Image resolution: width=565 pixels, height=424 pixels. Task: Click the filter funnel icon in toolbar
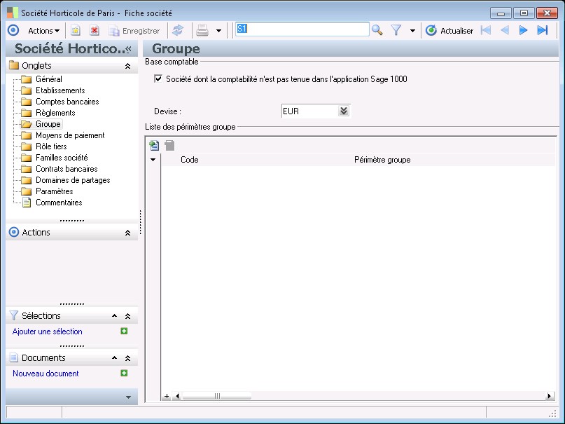click(x=396, y=30)
